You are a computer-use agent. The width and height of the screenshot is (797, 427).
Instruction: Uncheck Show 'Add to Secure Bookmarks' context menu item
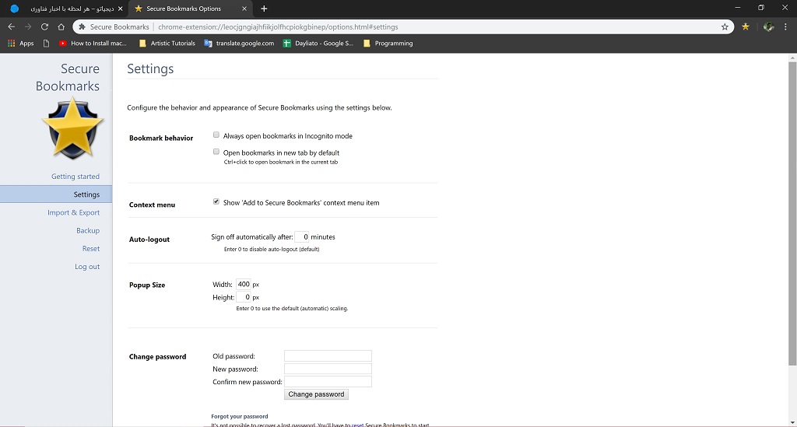[x=216, y=201]
